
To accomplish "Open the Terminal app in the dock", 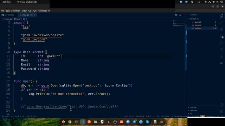I will click(76, 122).
